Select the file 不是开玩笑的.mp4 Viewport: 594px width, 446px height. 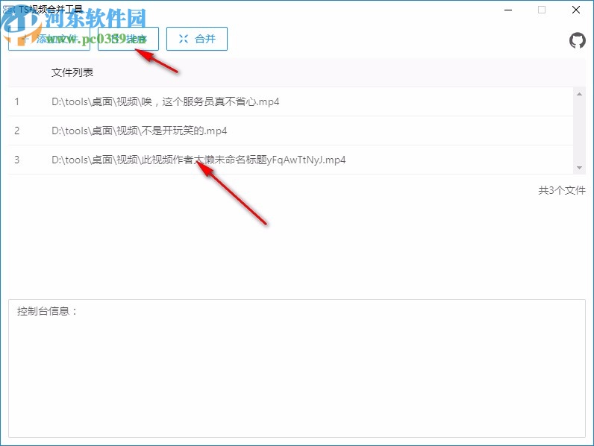[x=290, y=131]
